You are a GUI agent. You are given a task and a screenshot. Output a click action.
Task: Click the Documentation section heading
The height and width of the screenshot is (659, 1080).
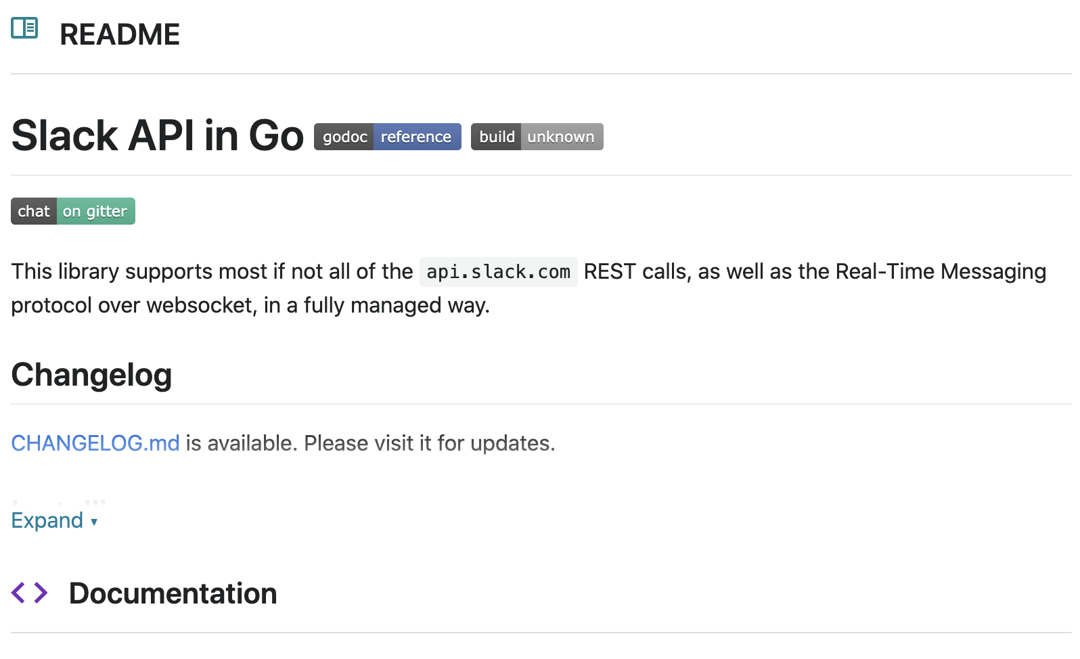coord(173,593)
